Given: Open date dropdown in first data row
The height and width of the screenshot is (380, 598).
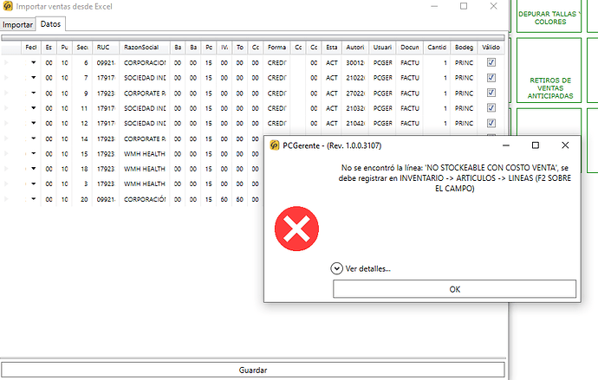Looking at the screenshot, I should click(34, 63).
